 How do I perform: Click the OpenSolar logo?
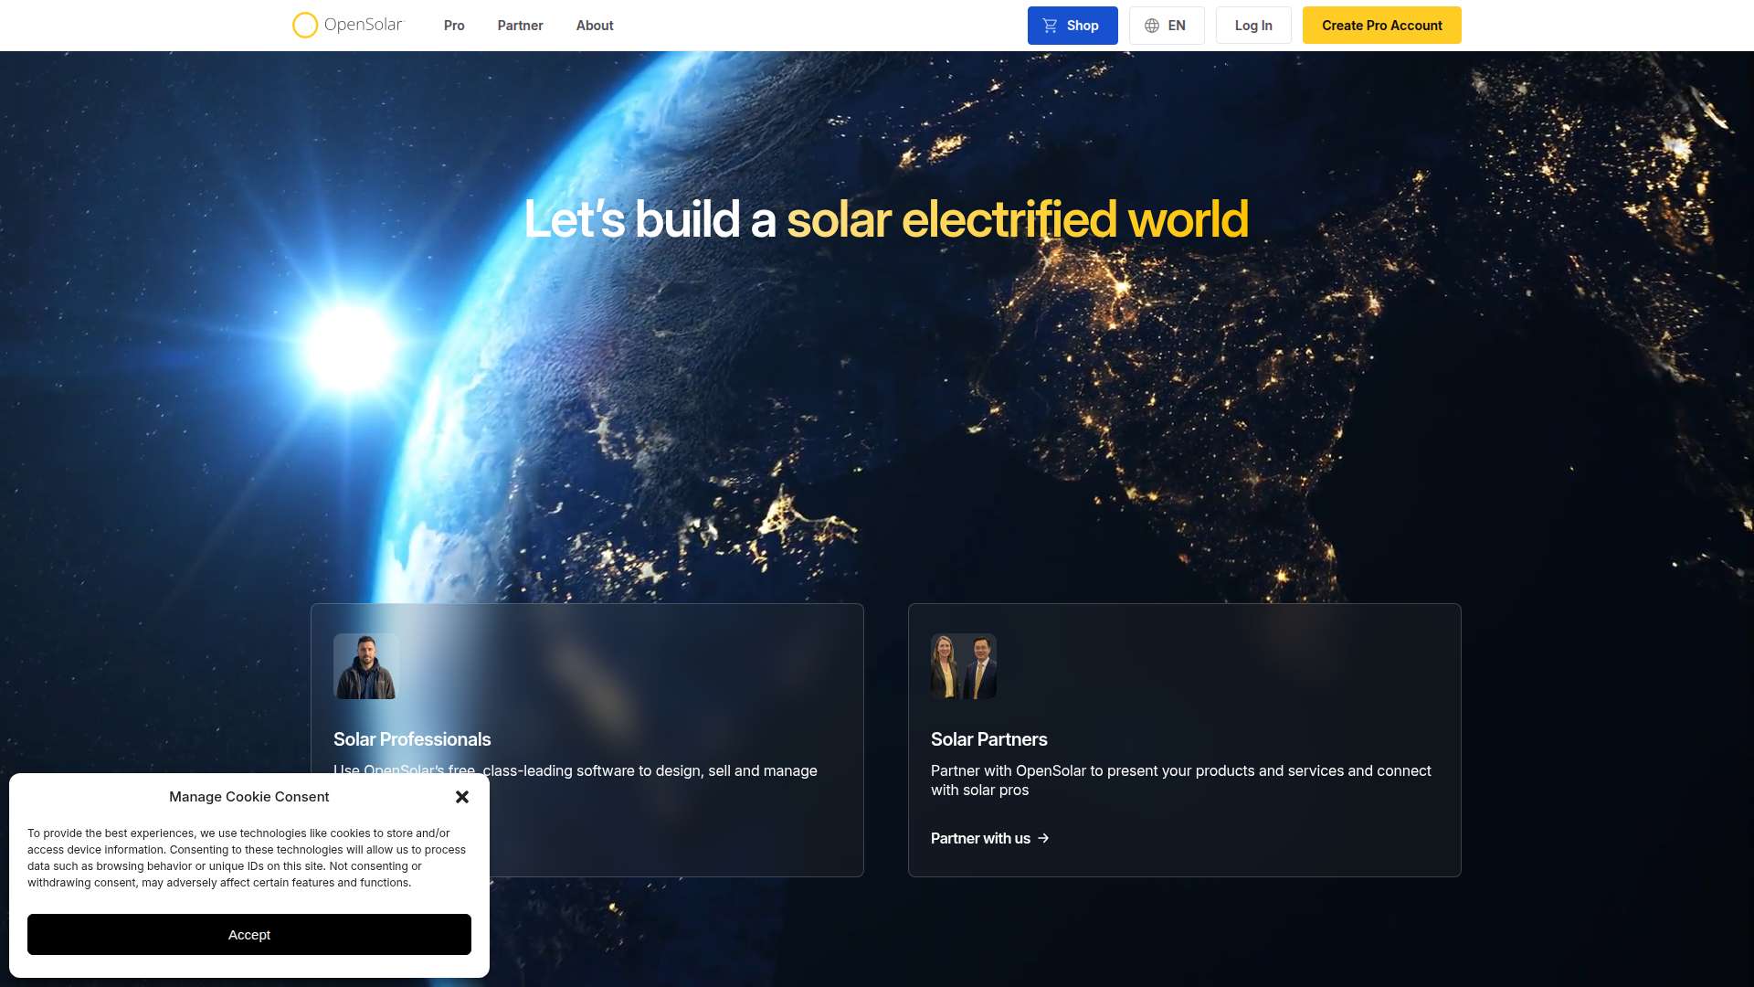click(347, 25)
